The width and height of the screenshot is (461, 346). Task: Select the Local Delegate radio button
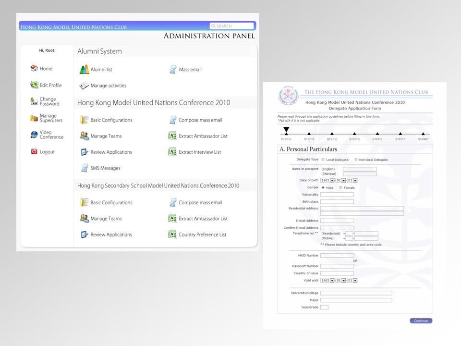[323, 160]
